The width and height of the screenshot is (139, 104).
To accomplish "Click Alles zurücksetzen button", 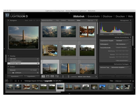I will pos(122,61).
